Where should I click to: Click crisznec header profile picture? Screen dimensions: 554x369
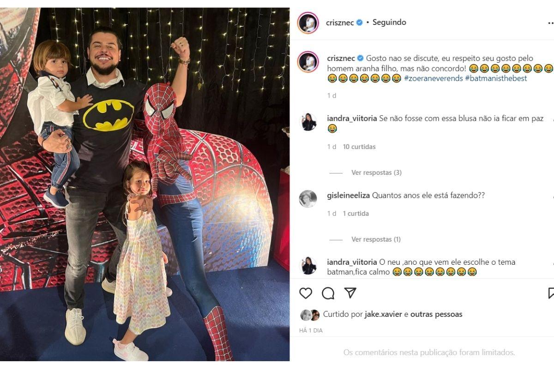coord(308,23)
